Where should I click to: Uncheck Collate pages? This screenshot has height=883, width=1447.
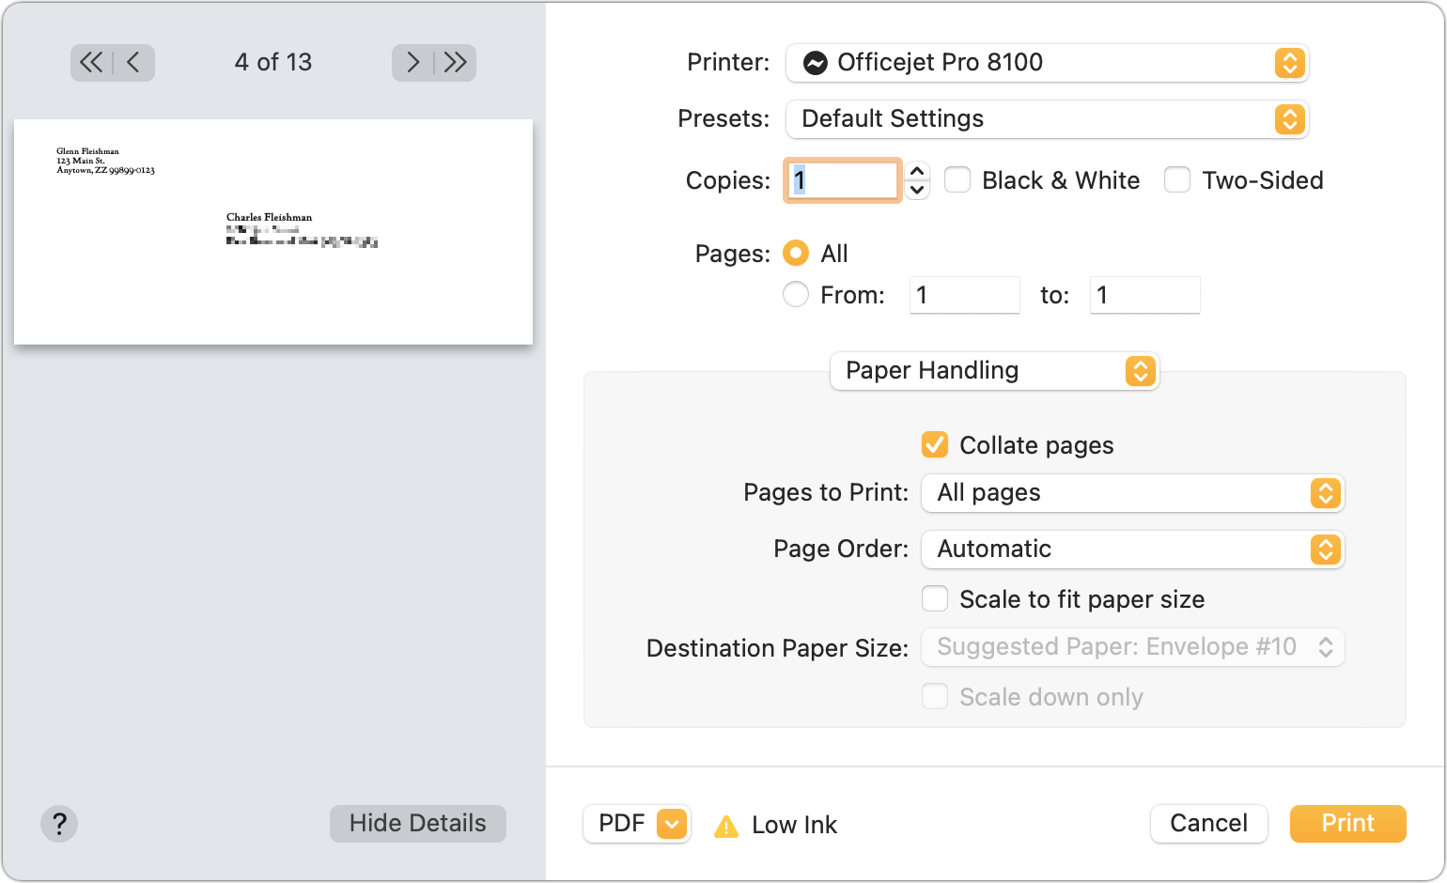pyautogui.click(x=934, y=444)
